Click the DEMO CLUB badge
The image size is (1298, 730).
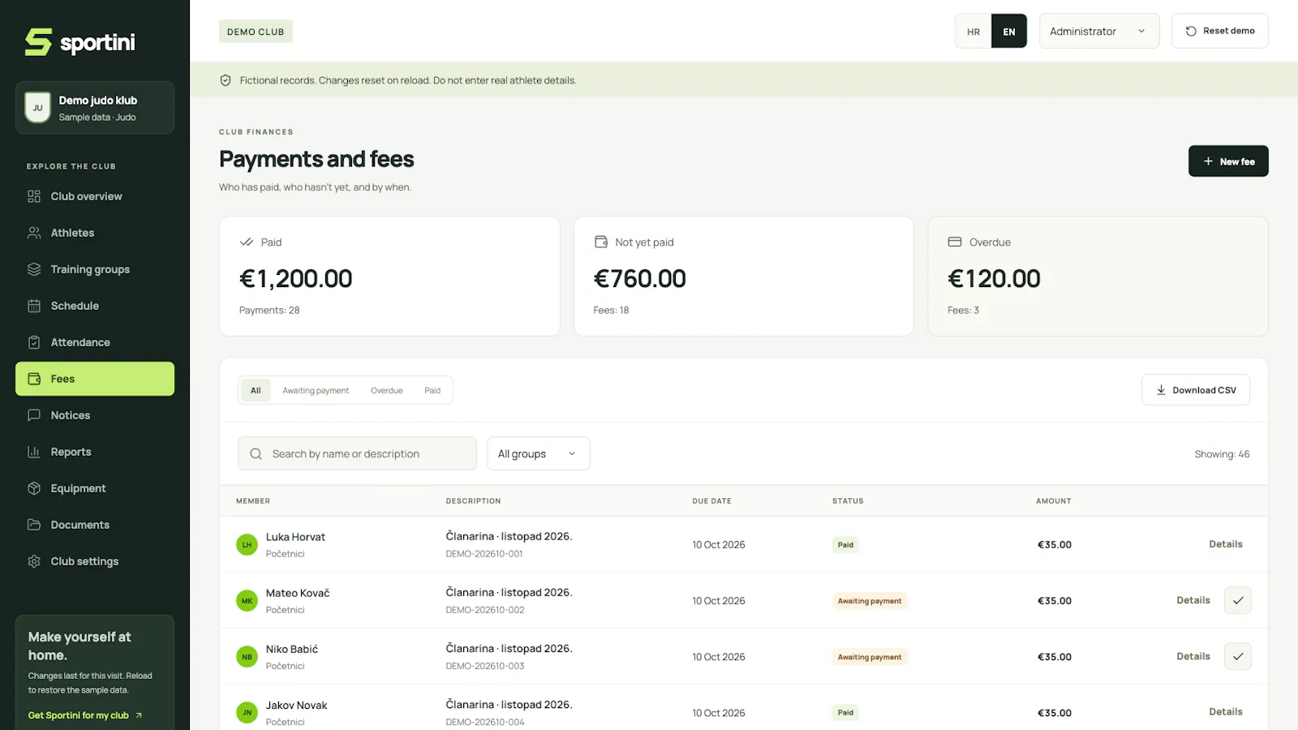pos(256,32)
